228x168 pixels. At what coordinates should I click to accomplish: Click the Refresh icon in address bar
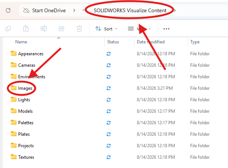pos(8,10)
